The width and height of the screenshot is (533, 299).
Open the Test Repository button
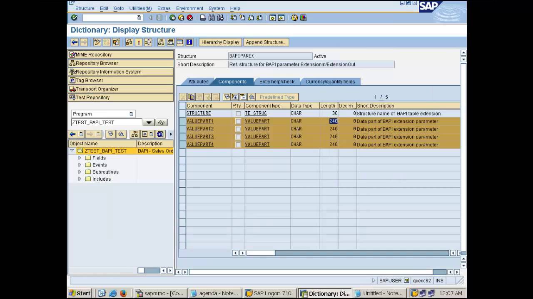tap(121, 97)
